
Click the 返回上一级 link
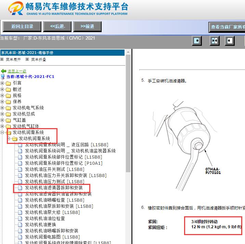pos(17,71)
